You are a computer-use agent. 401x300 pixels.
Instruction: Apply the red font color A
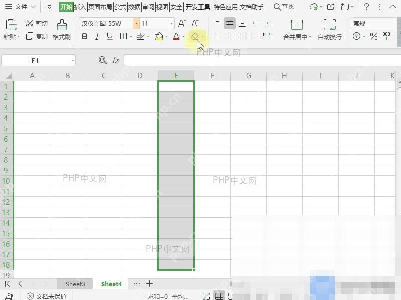[x=176, y=36]
